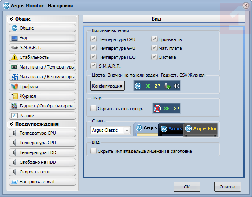252x197 pixels.
Task: Collapse the Общие section header
Action: point(42,19)
